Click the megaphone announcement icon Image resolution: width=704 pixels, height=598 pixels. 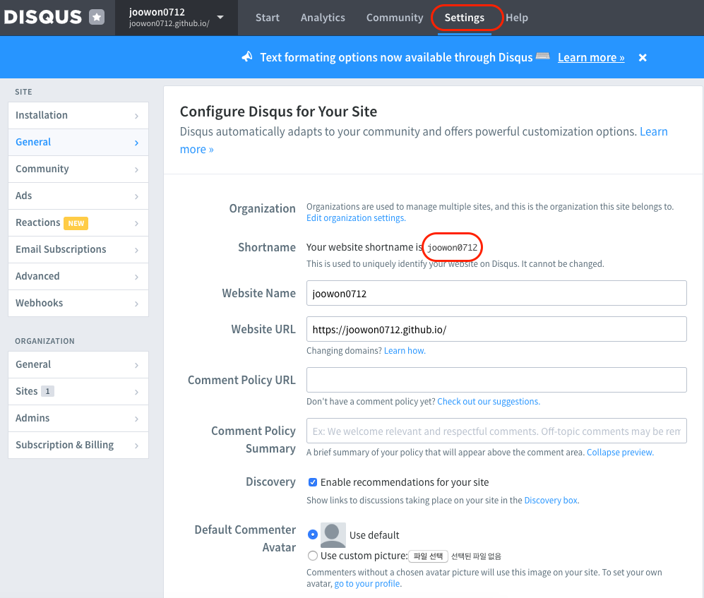(247, 56)
